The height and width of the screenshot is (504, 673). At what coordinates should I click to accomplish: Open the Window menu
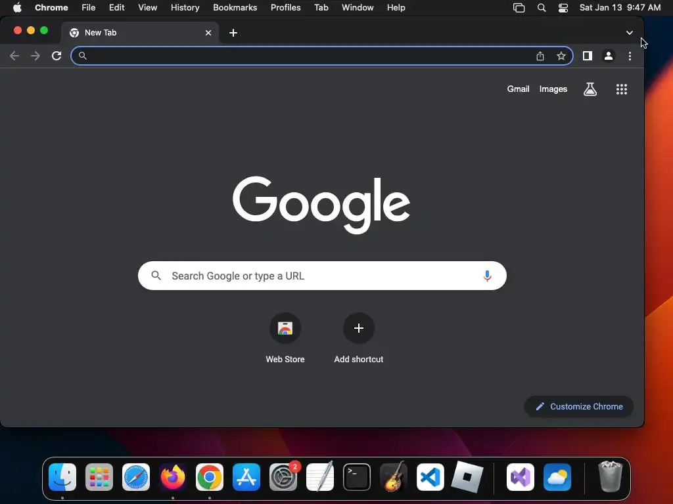(358, 7)
